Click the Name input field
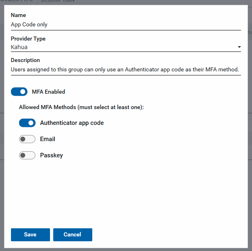Image resolution: width=252 pixels, height=251 pixels. click(125, 24)
